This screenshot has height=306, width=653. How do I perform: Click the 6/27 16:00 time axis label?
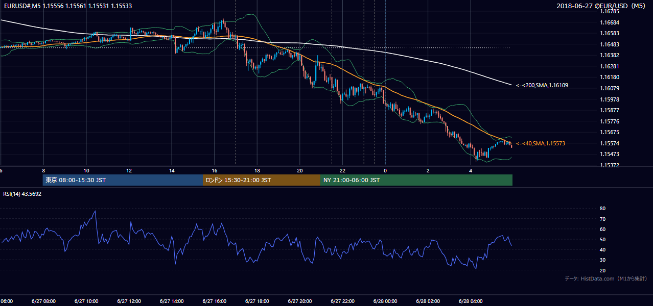[x=214, y=301]
